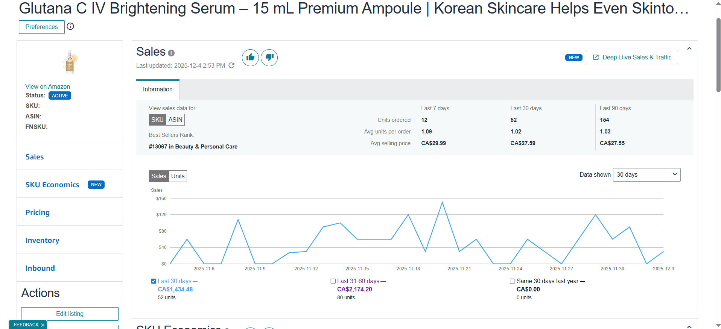Collapse the Sales section chevron
Screen dimensions: 721x329
[x=689, y=49]
